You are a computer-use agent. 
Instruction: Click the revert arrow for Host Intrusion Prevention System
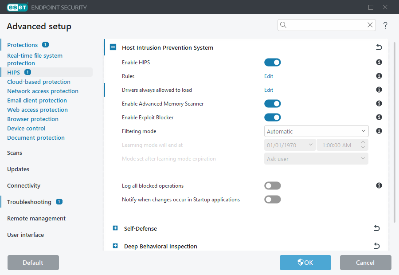point(379,47)
